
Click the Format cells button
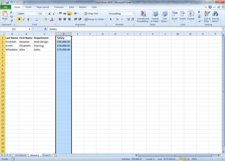(191, 16)
